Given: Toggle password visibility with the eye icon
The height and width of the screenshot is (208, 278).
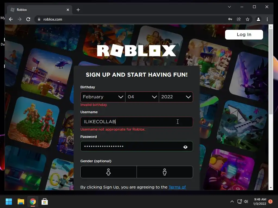Looking at the screenshot, I should [185, 147].
